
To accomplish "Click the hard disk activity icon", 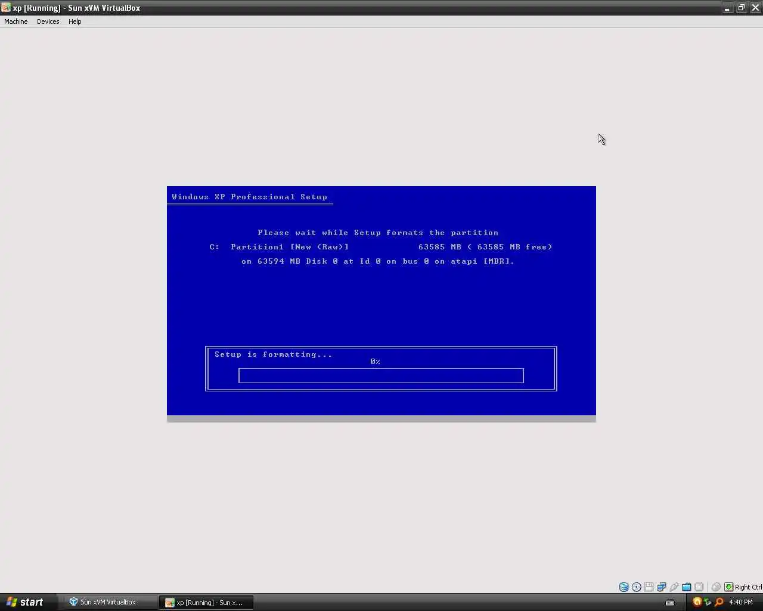I will 624,587.
